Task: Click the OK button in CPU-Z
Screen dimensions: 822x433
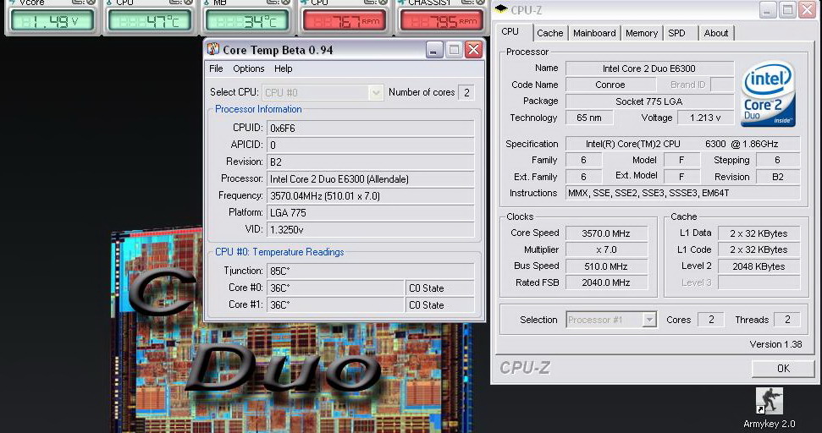Action: [x=783, y=369]
